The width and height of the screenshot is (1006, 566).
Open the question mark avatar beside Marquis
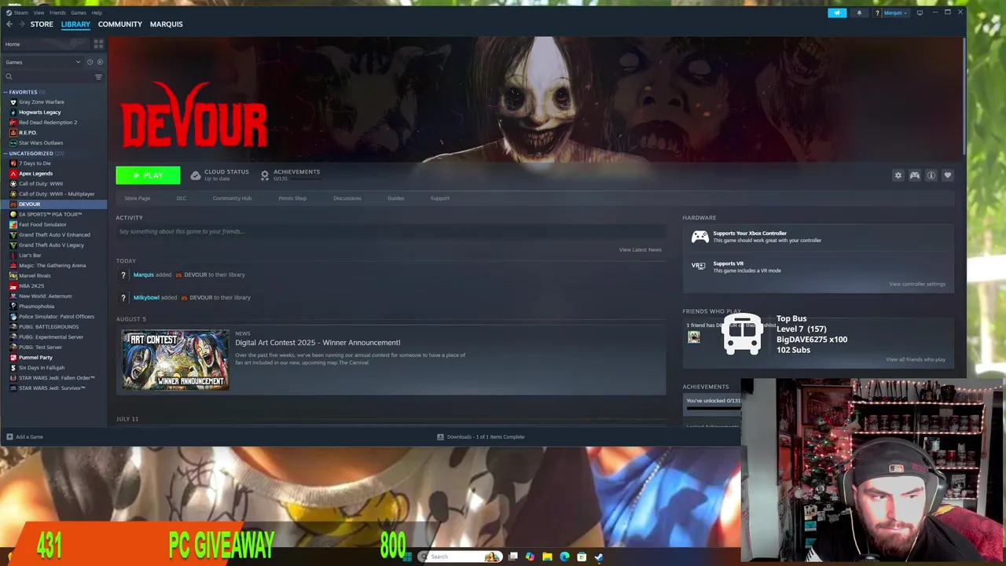click(x=877, y=13)
